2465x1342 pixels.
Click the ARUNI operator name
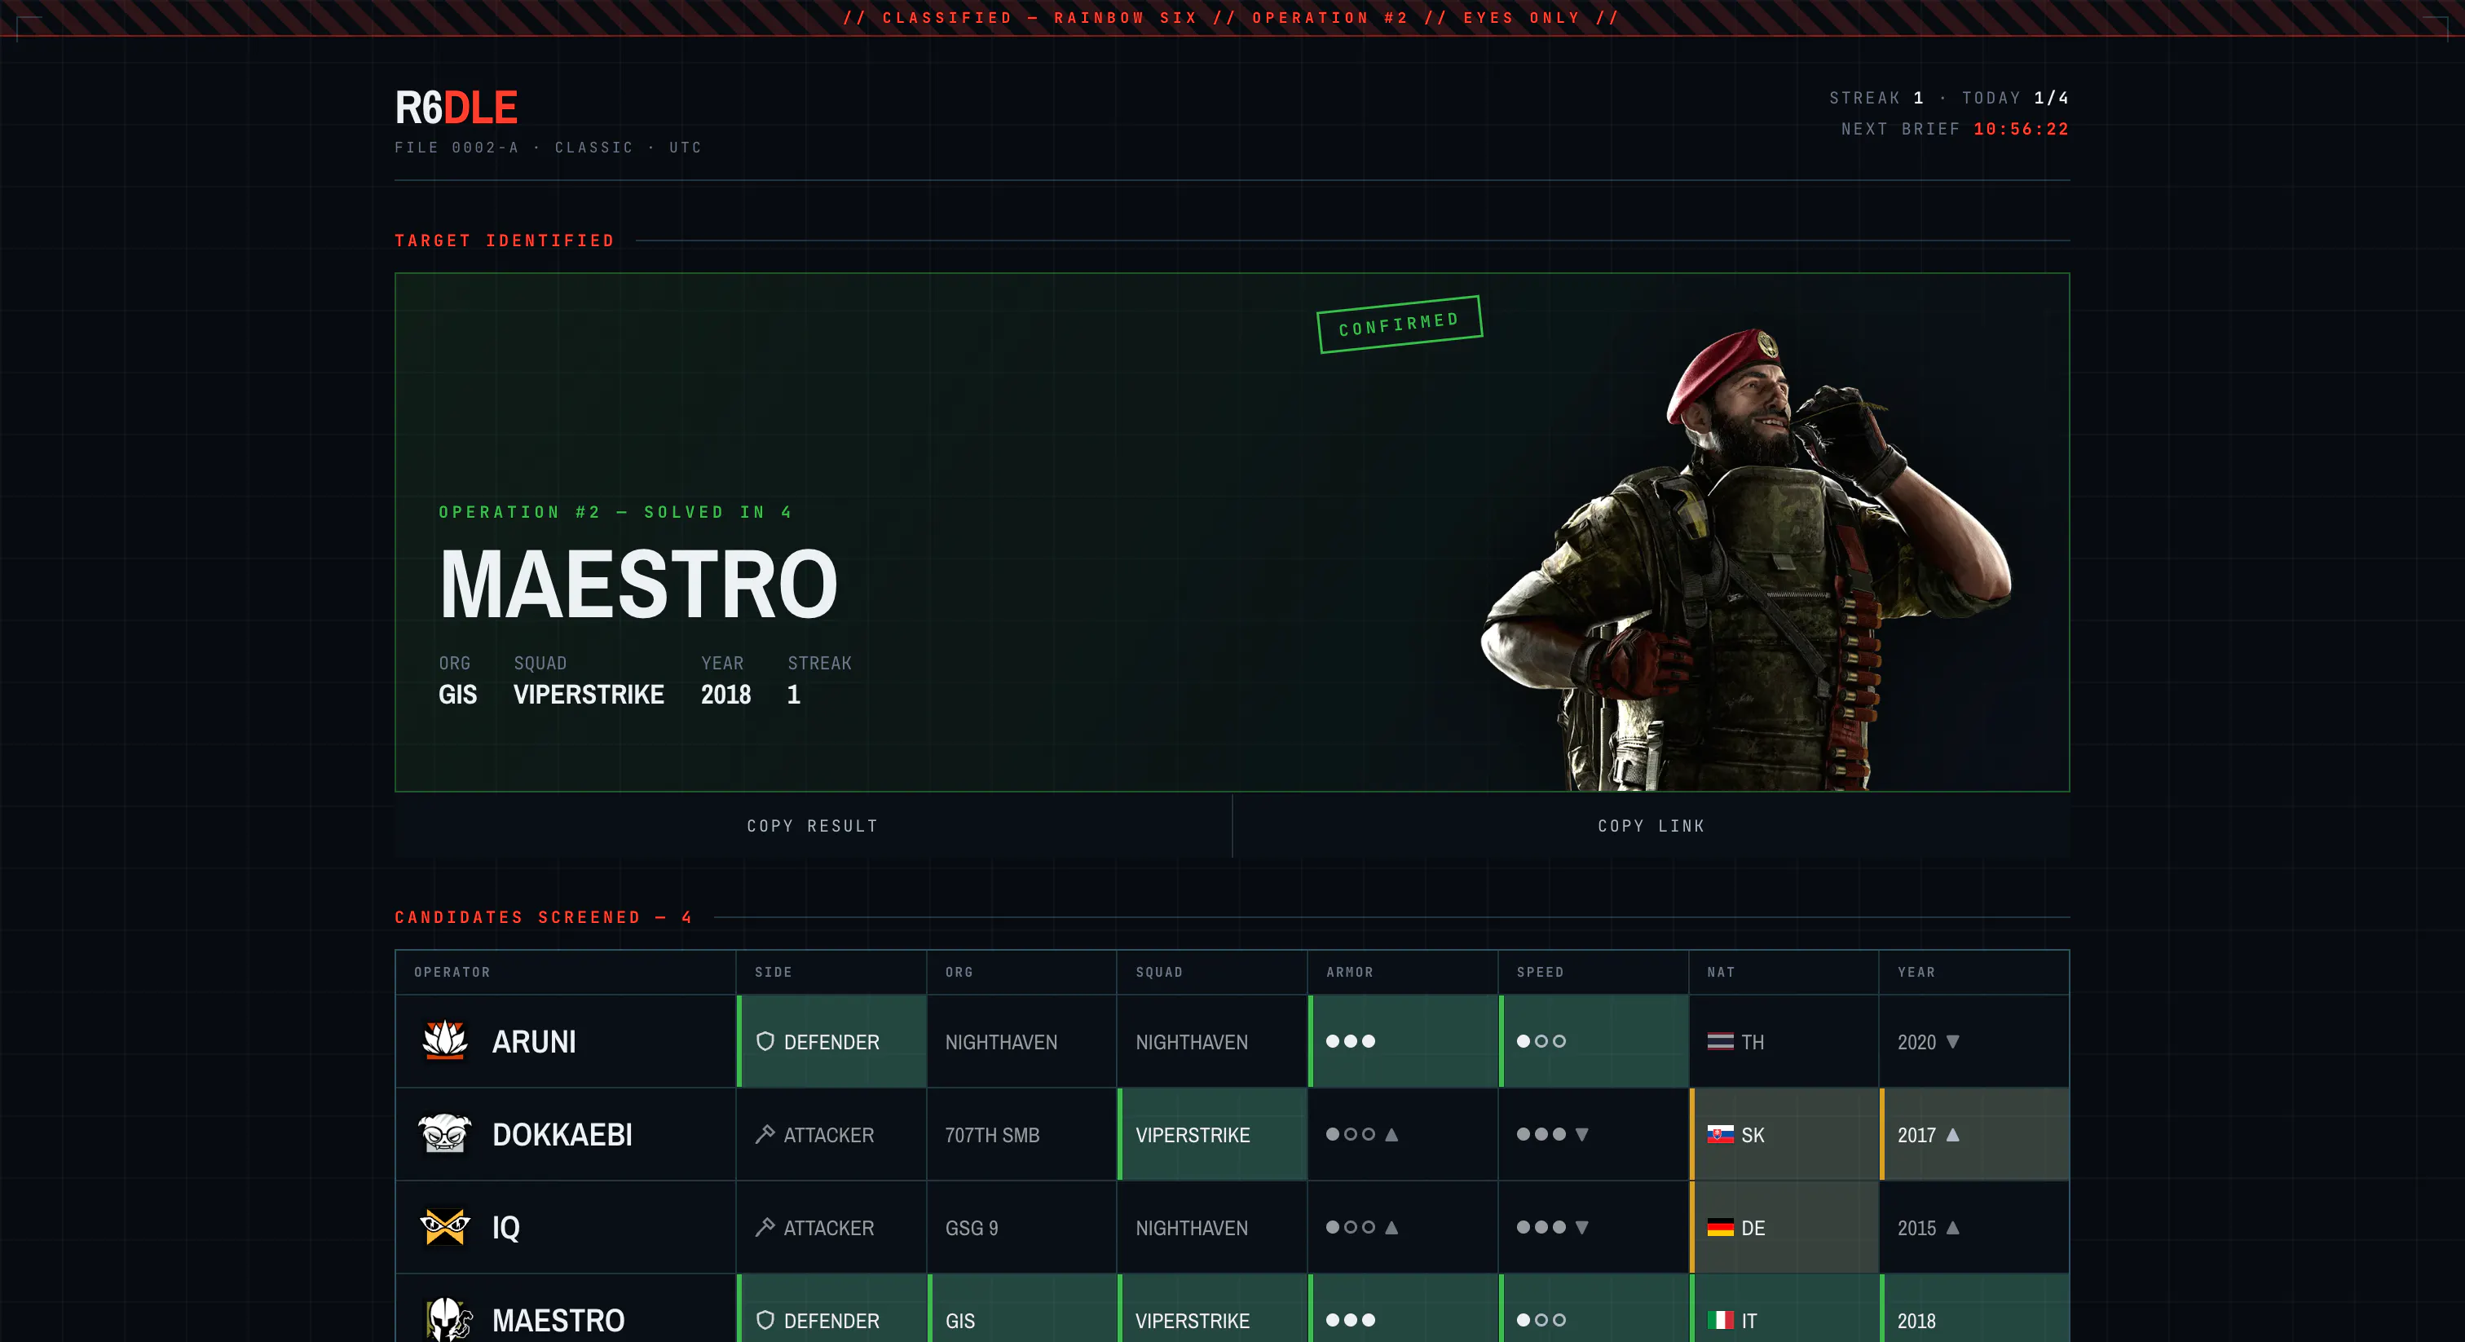point(534,1041)
